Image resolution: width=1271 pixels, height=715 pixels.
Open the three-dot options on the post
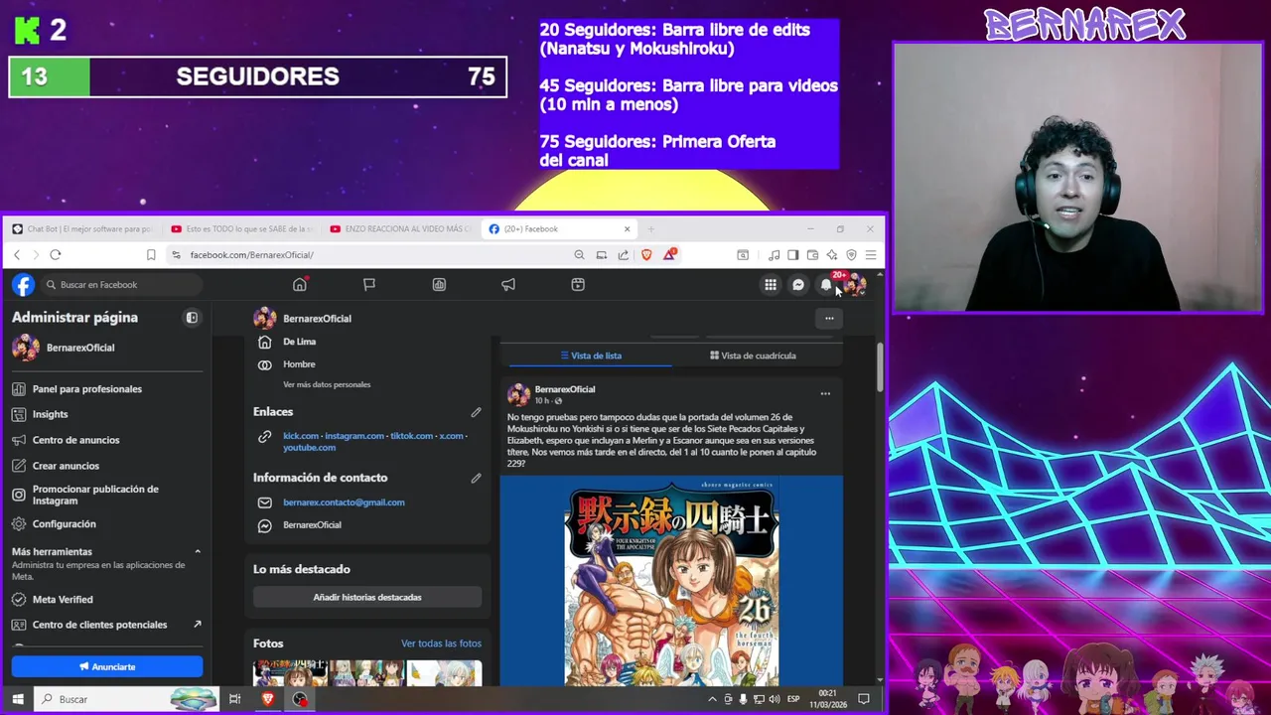click(825, 394)
